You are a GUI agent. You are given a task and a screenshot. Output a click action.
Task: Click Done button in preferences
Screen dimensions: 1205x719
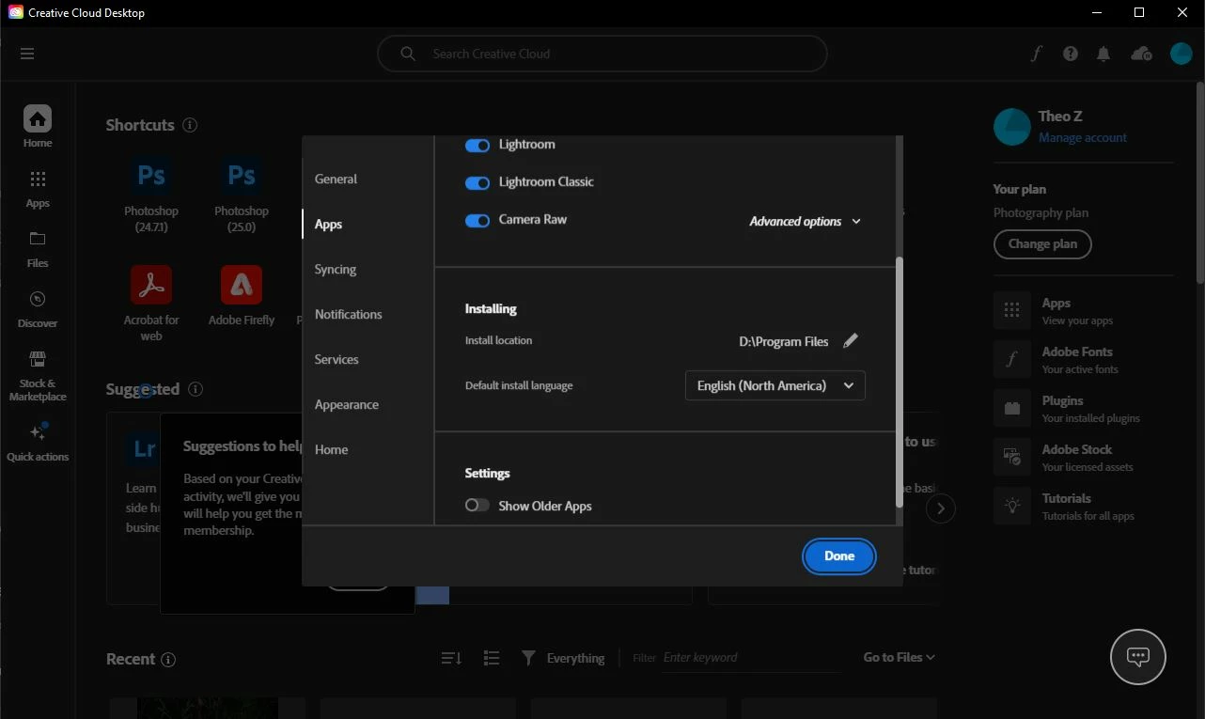click(x=839, y=556)
